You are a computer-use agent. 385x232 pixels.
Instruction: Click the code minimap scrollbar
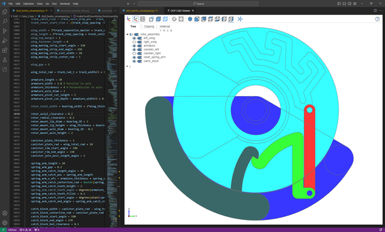pos(119,123)
